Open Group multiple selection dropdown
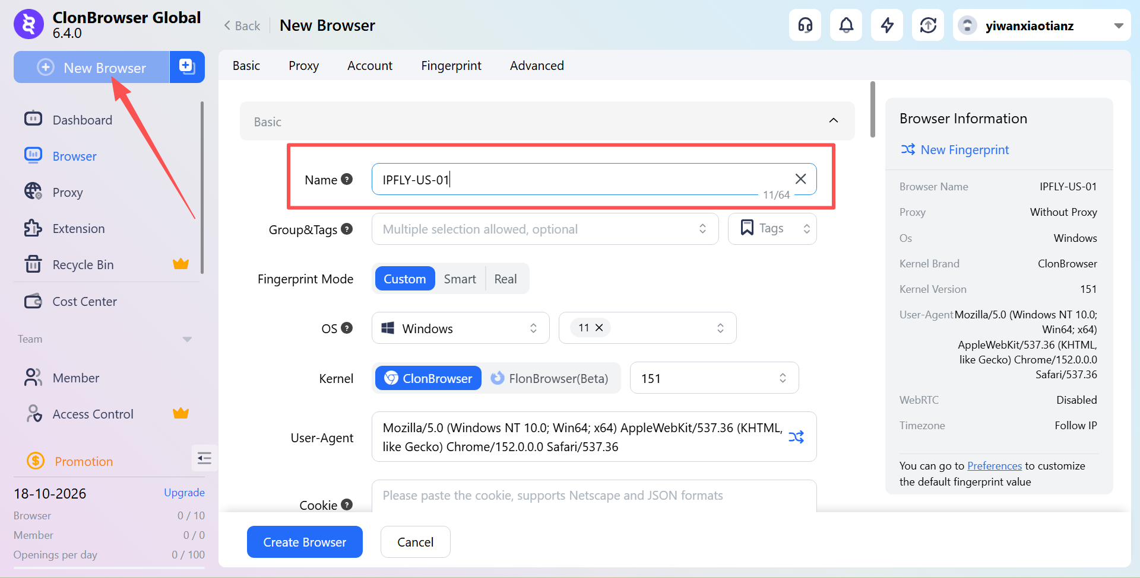 (x=545, y=229)
